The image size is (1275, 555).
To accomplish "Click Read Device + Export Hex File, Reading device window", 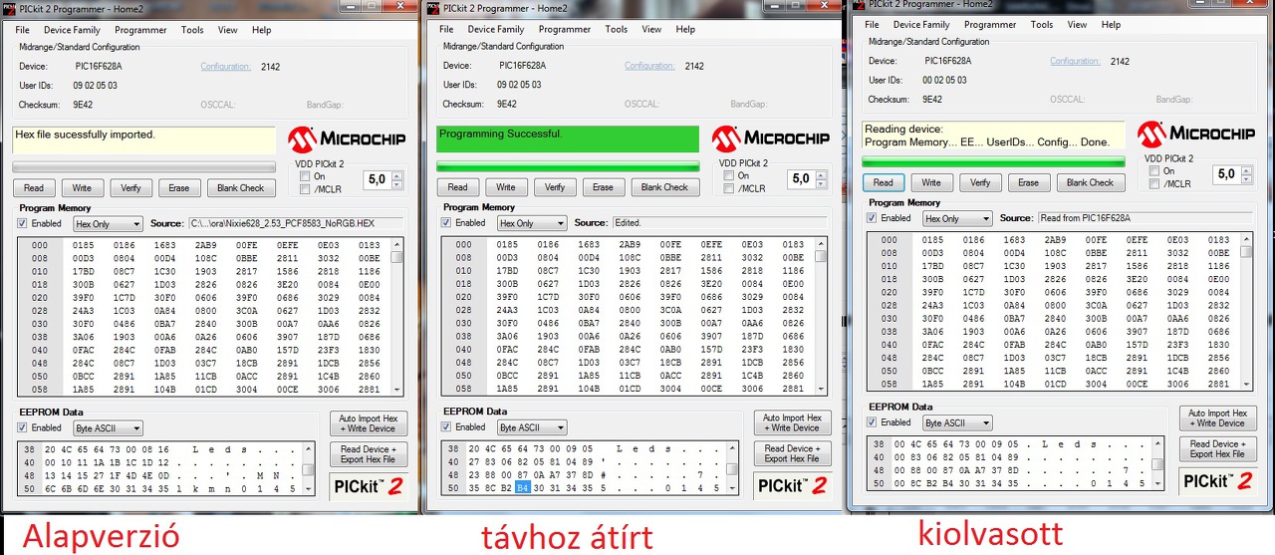I will tap(1218, 448).
